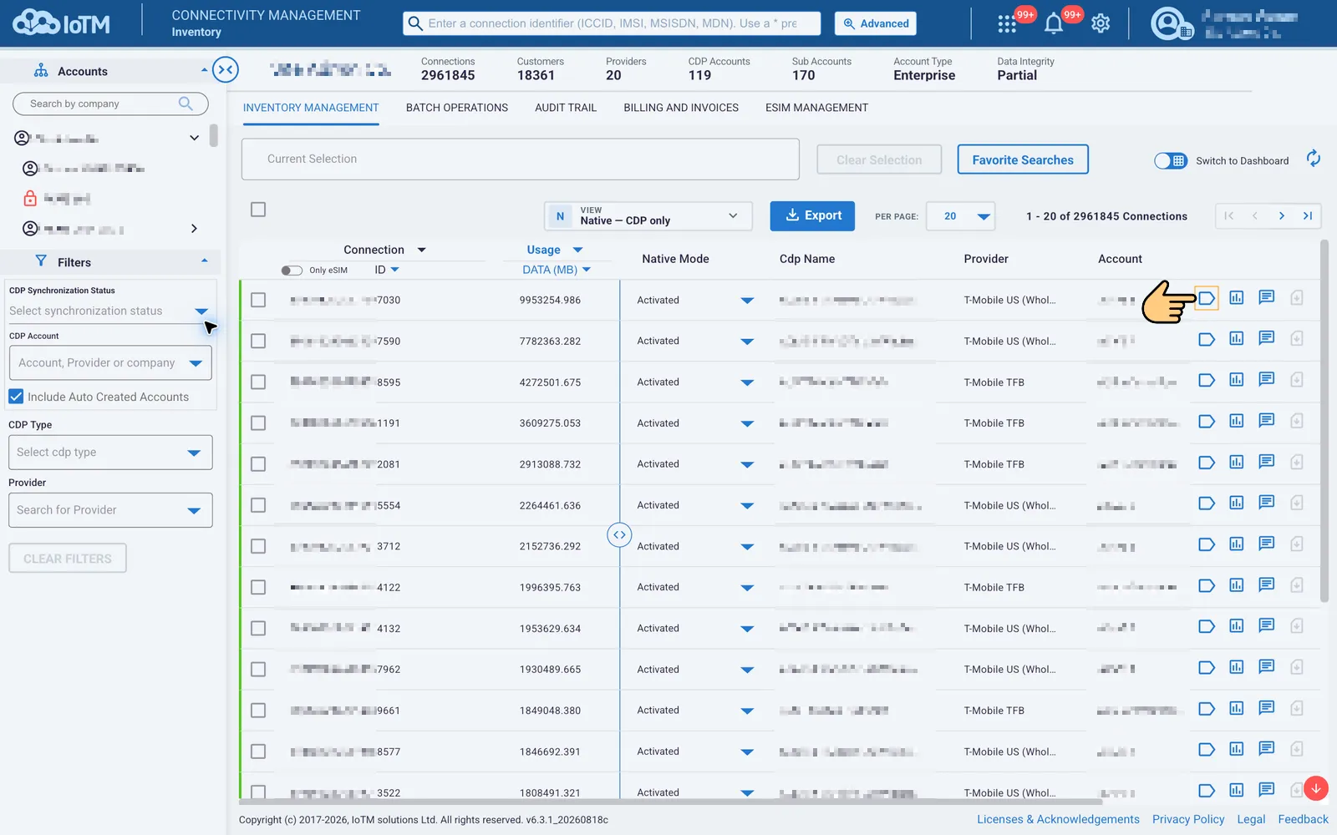The height and width of the screenshot is (835, 1337).
Task: Toggle the select-all checkbox above the table
Action: click(258, 210)
